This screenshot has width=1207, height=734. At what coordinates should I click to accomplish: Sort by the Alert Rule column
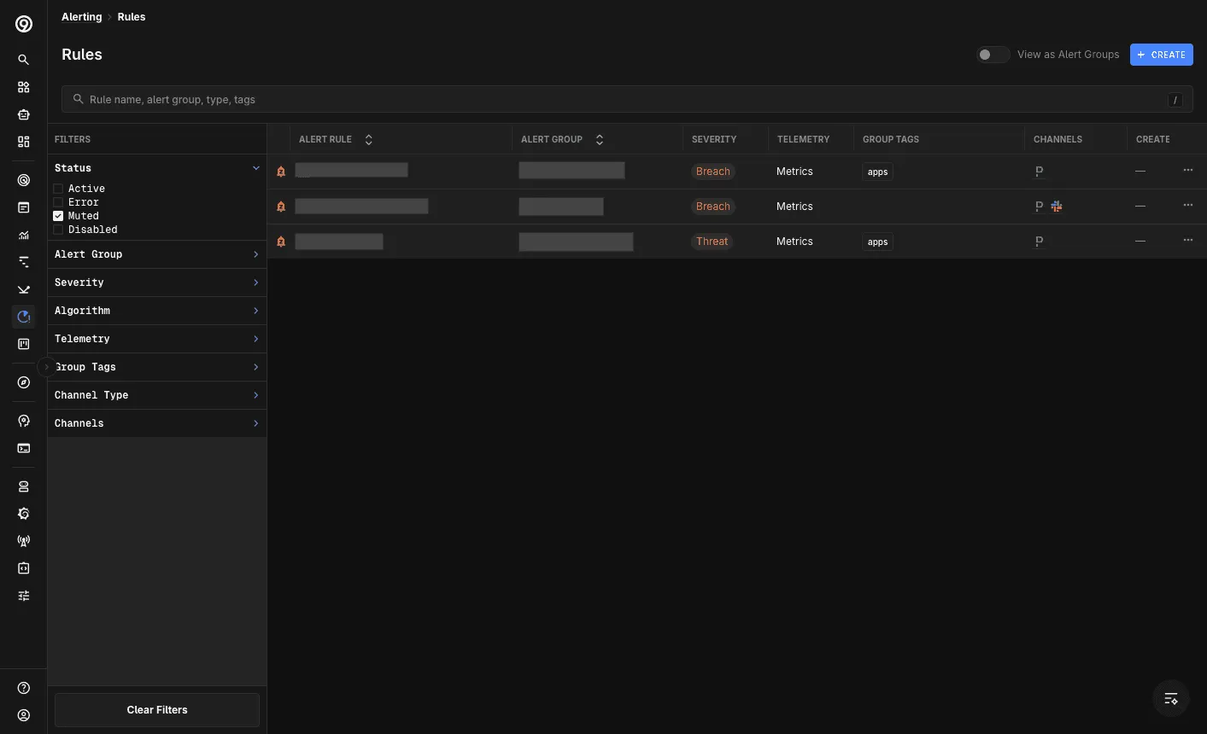pos(369,139)
